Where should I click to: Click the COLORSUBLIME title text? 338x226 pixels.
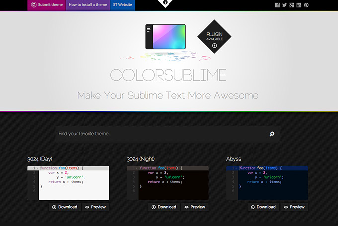(168, 75)
